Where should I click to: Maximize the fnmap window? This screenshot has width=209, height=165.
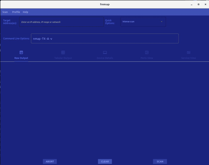(199, 4)
